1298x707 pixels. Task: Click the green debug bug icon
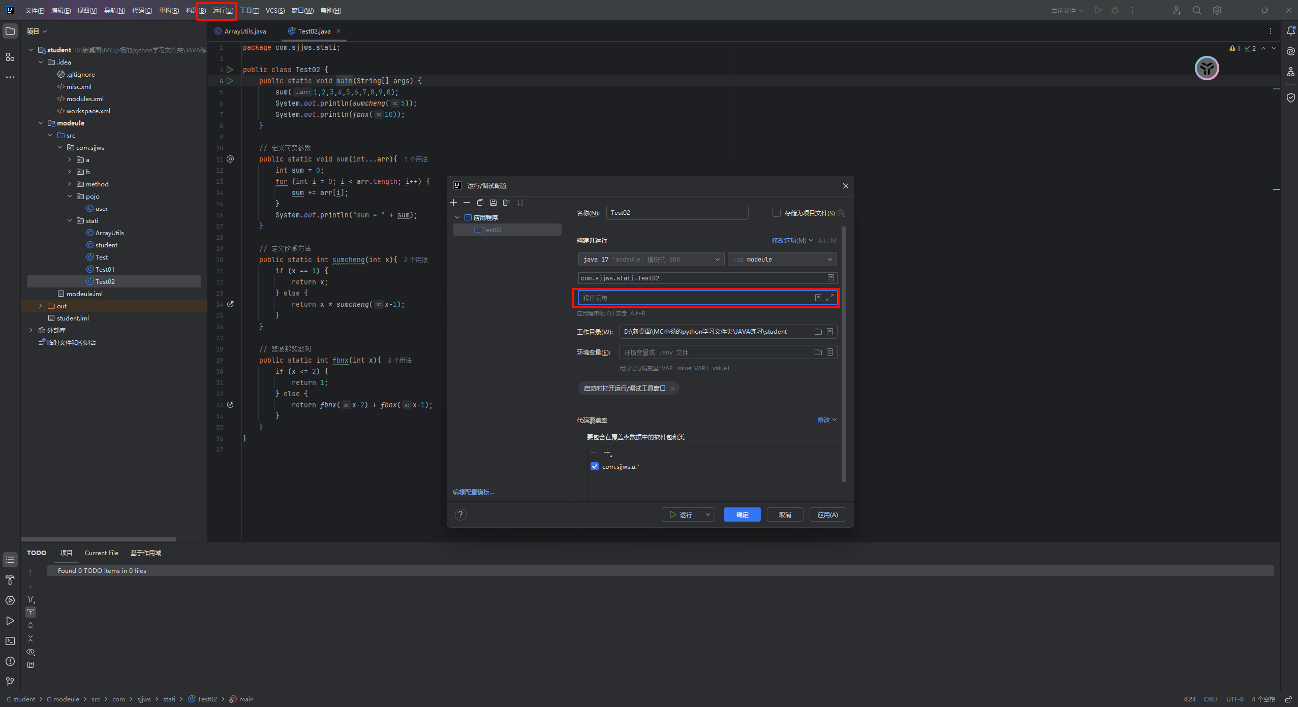click(x=1115, y=10)
